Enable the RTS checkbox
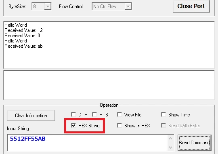The width and height of the screenshot is (218, 154). pos(94,115)
